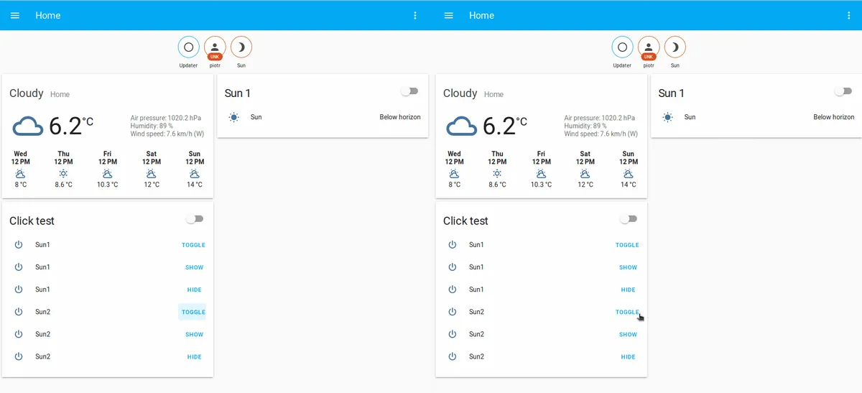This screenshot has width=862, height=393.
Task: Click Fri forecast icon in right panel
Action: click(541, 173)
